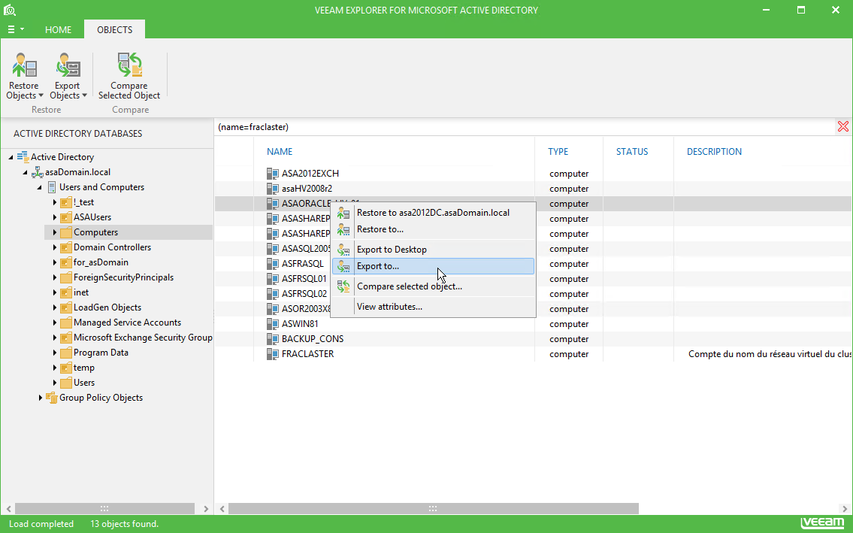Click the ASA2012EXCH computer icon
853x533 pixels.
click(273, 174)
